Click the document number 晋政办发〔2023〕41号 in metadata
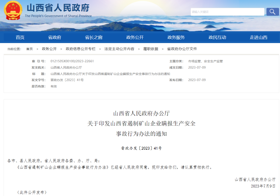The image size is (280, 196). pyautogui.click(x=67, y=80)
